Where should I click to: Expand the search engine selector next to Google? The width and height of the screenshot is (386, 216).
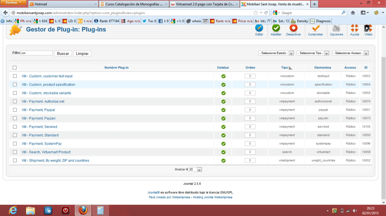tap(277, 13)
